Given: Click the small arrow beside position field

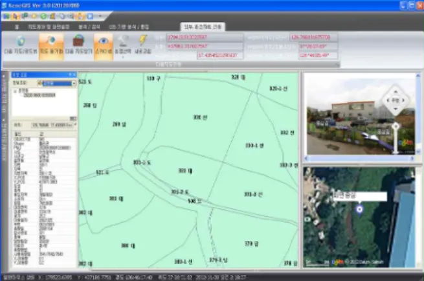Looking at the screenshot, I should [x=75, y=124].
